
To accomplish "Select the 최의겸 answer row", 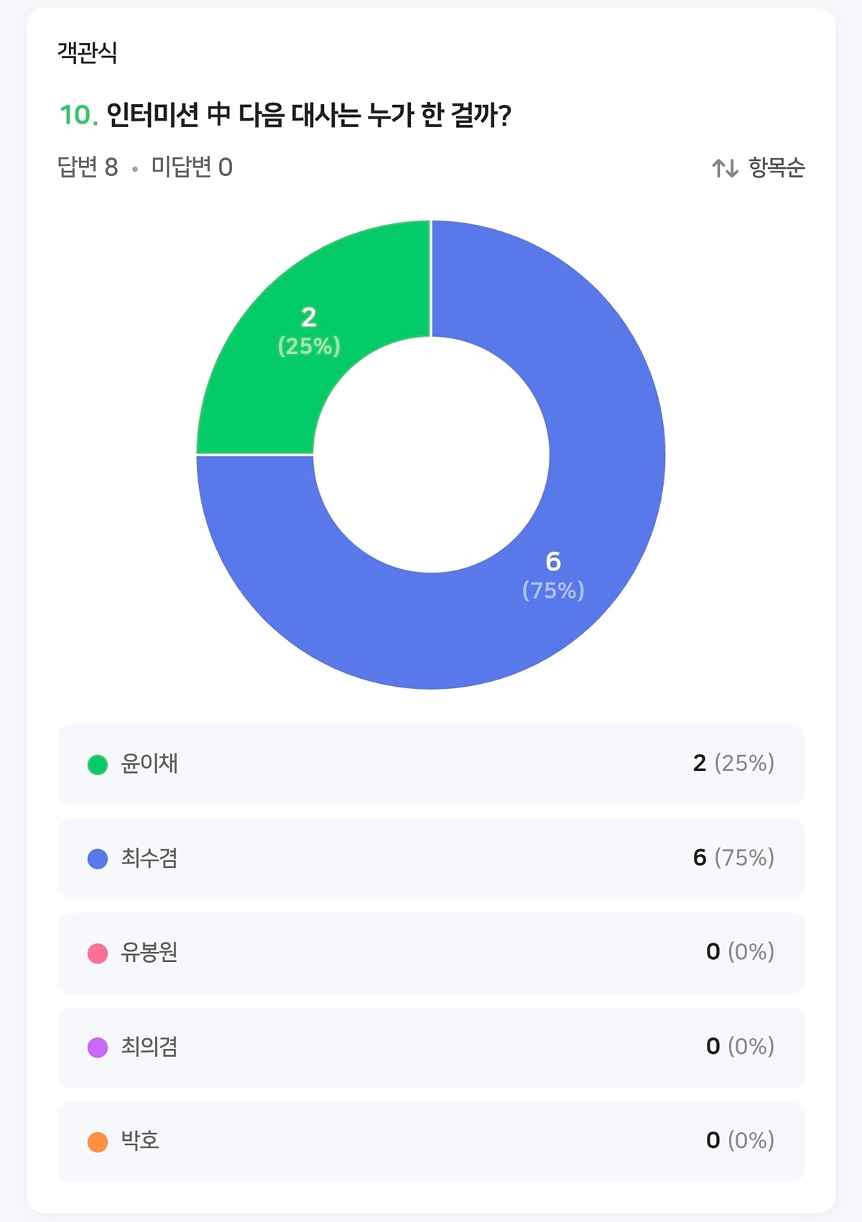I will pyautogui.click(x=431, y=1047).
